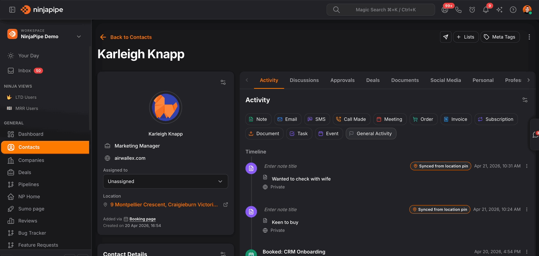Open Activity filter settings icon

tap(525, 100)
